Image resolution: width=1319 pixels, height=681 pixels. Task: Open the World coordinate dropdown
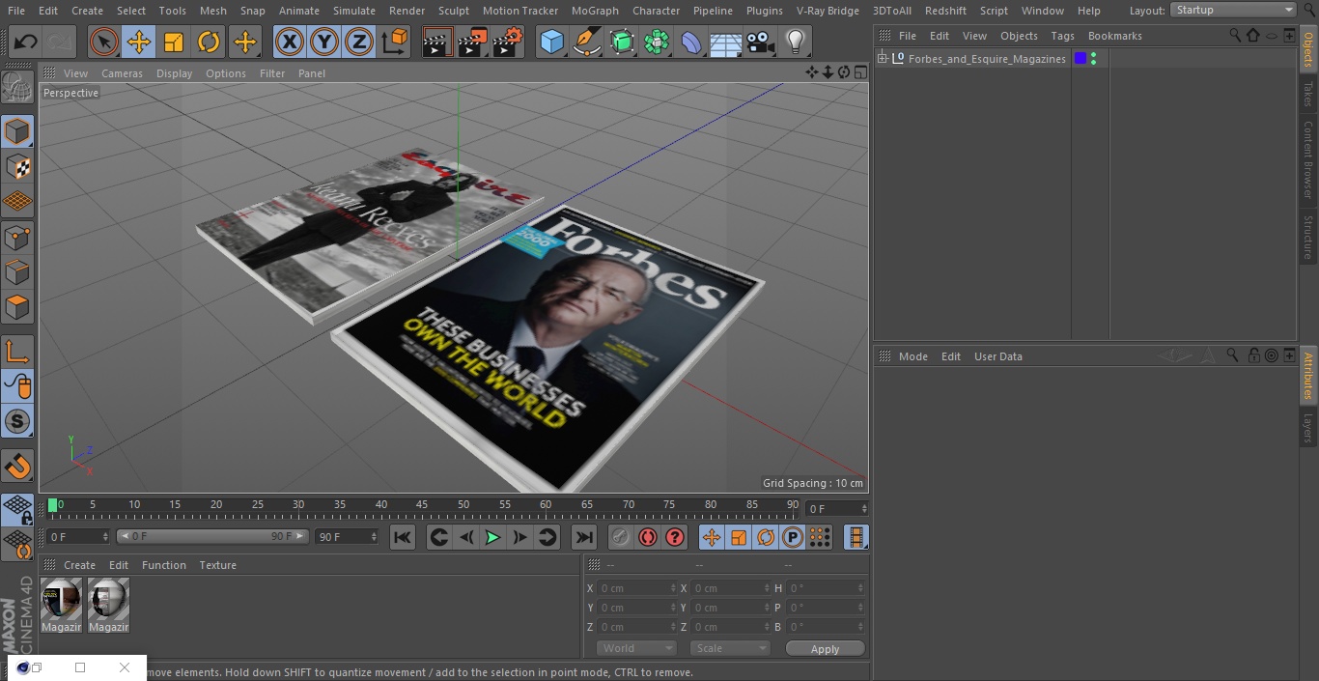point(636,648)
